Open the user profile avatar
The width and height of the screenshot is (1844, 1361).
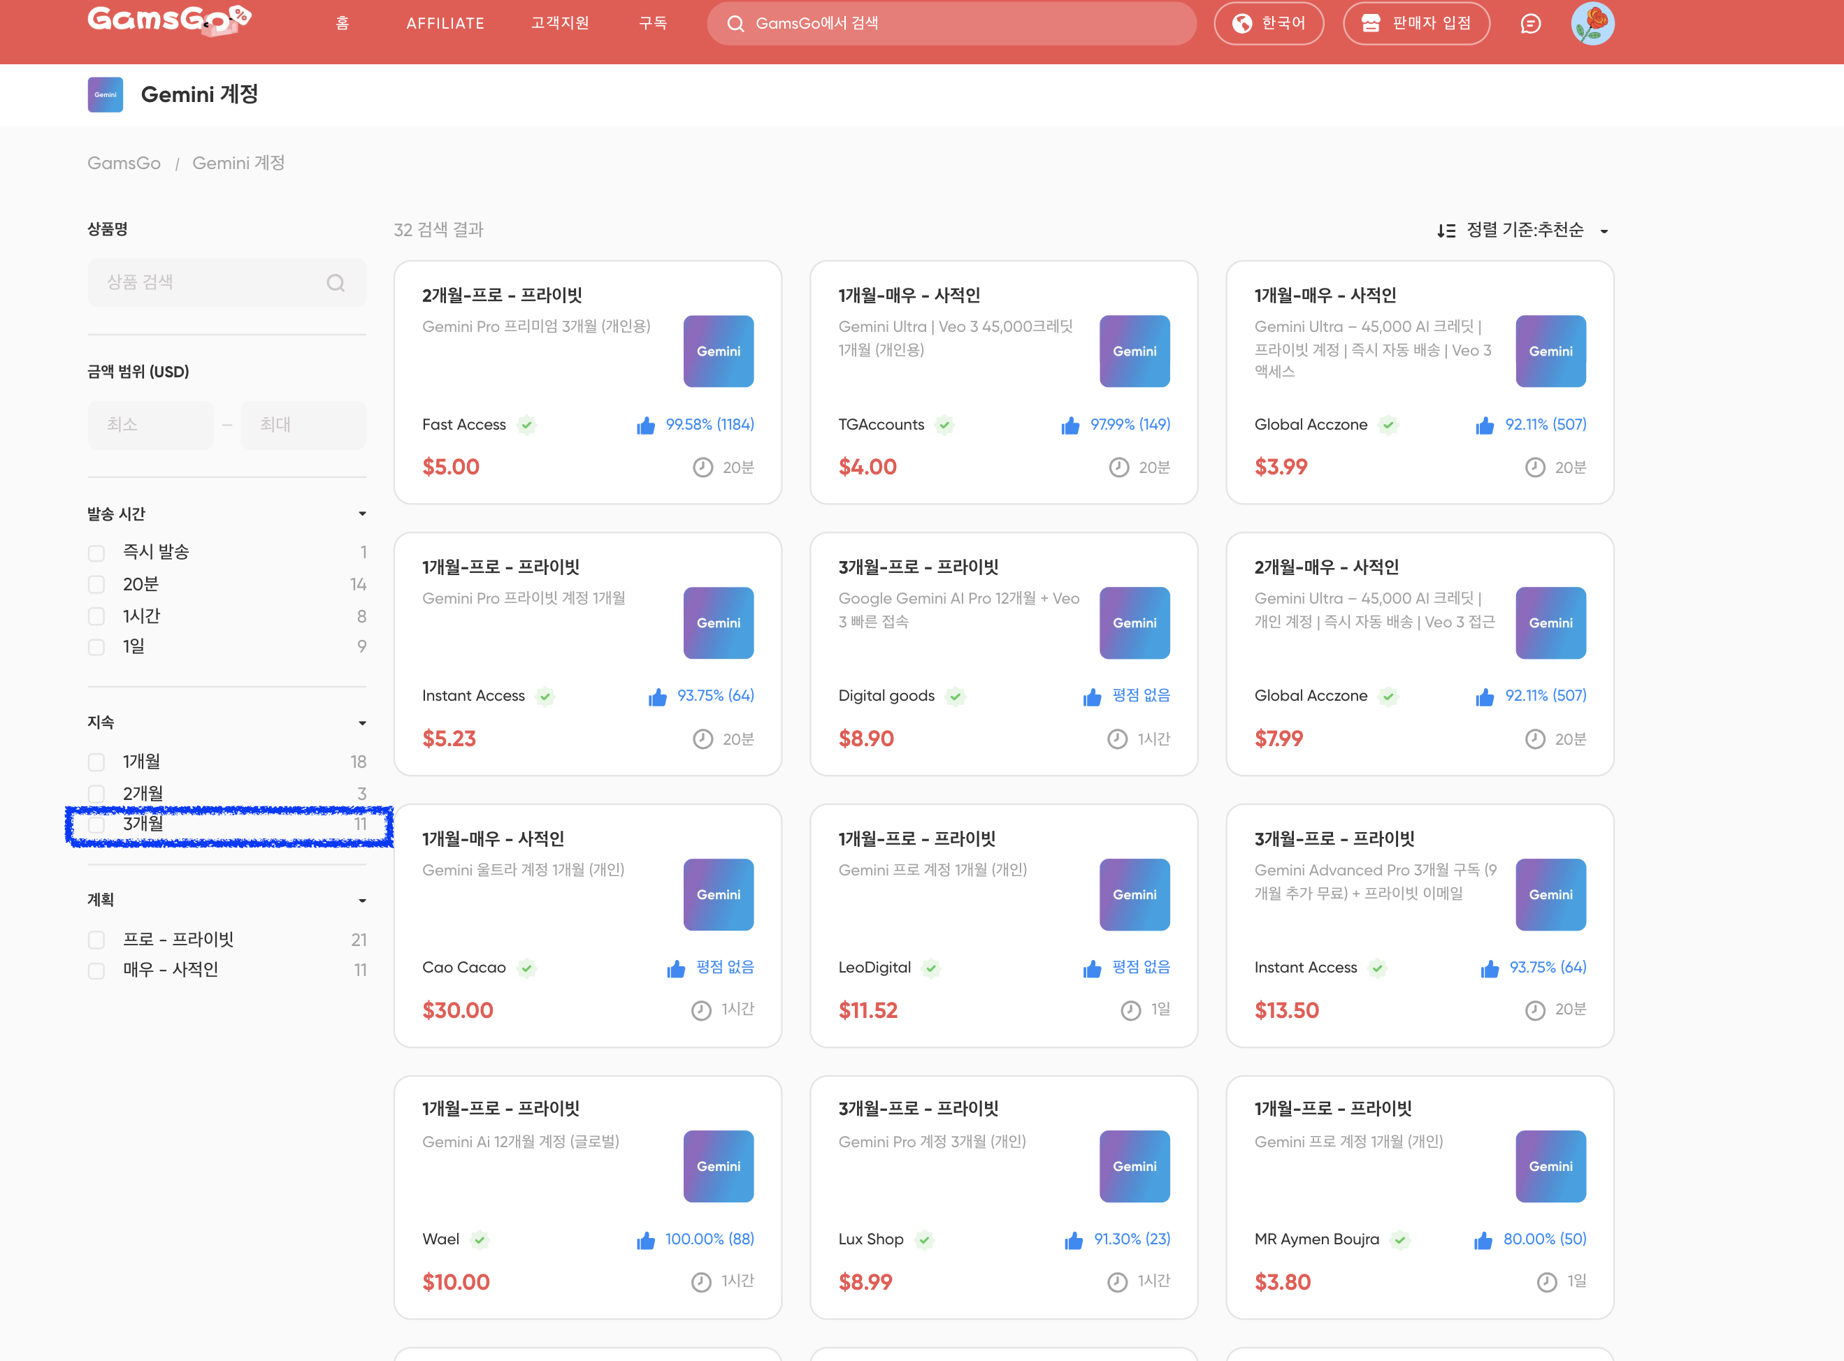click(x=1592, y=24)
